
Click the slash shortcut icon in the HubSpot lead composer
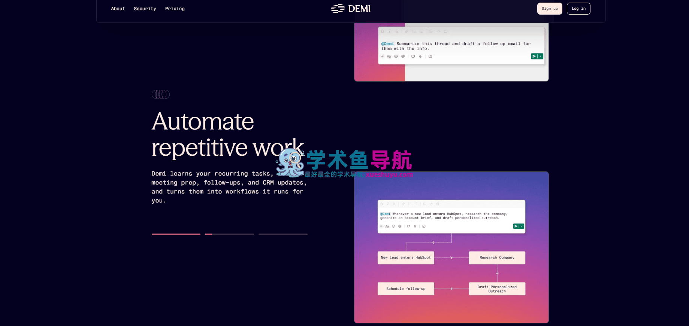424,226
